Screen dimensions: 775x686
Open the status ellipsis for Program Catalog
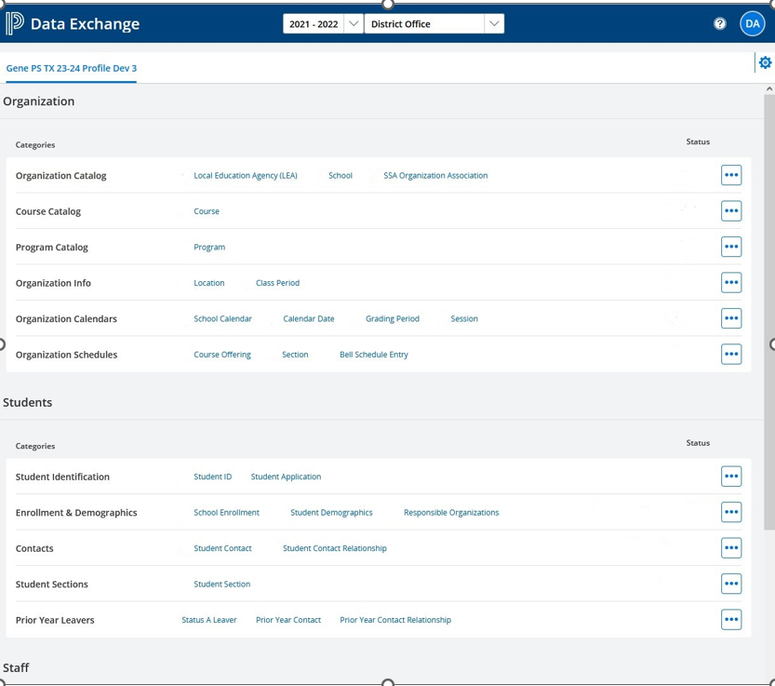pos(731,247)
